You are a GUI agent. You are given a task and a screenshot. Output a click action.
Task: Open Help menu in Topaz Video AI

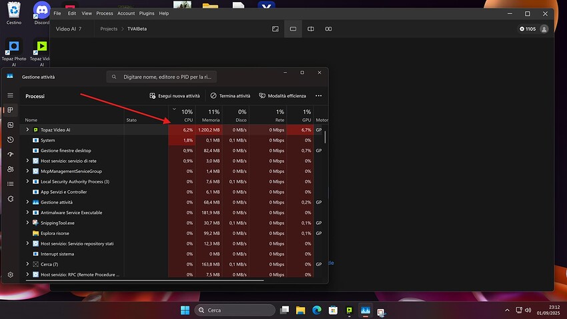164,13
